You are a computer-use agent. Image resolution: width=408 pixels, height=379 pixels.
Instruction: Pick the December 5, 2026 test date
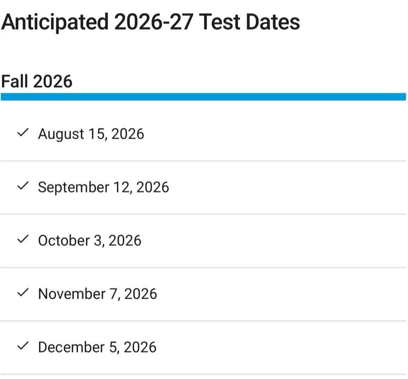tap(97, 348)
